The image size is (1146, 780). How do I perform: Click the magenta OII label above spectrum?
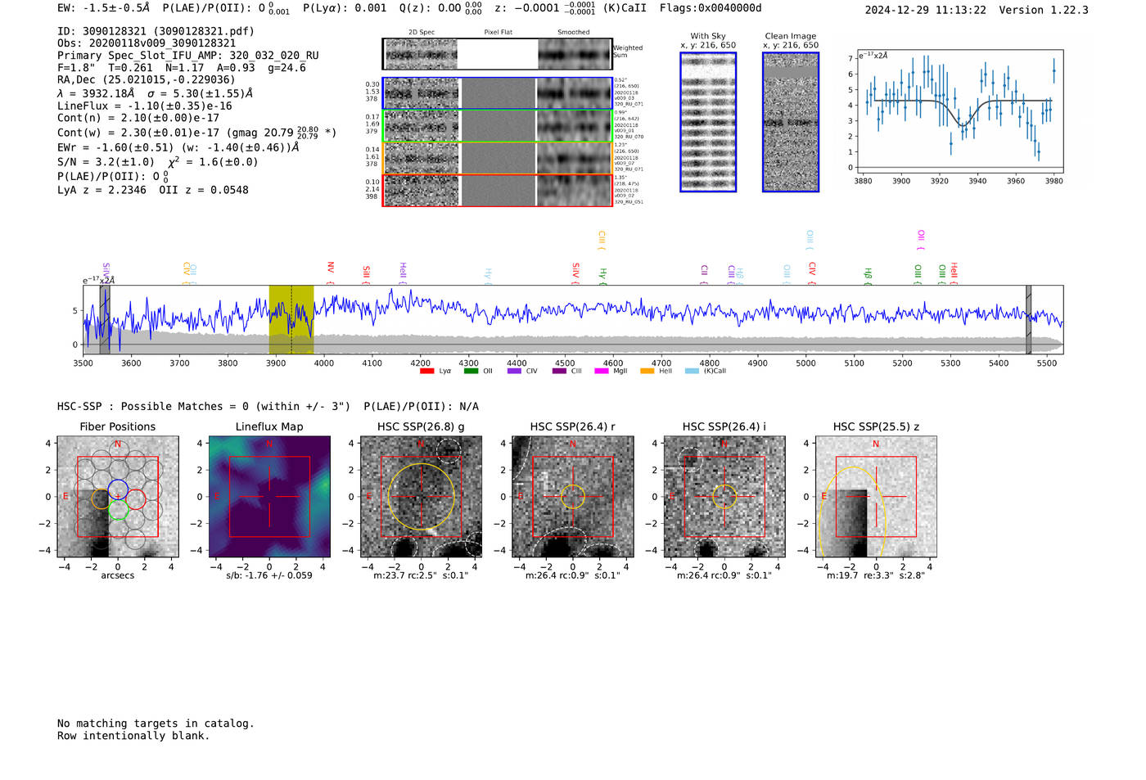click(x=921, y=240)
